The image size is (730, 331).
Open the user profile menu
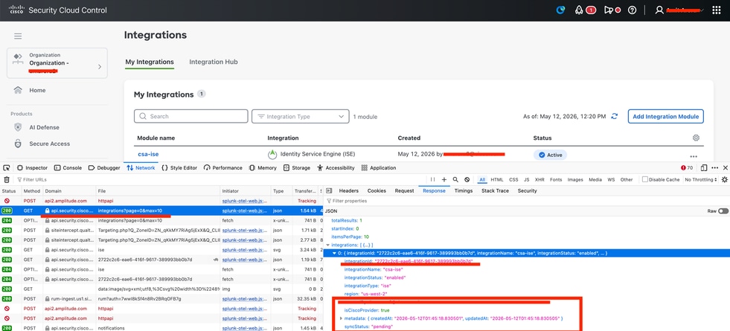click(679, 10)
